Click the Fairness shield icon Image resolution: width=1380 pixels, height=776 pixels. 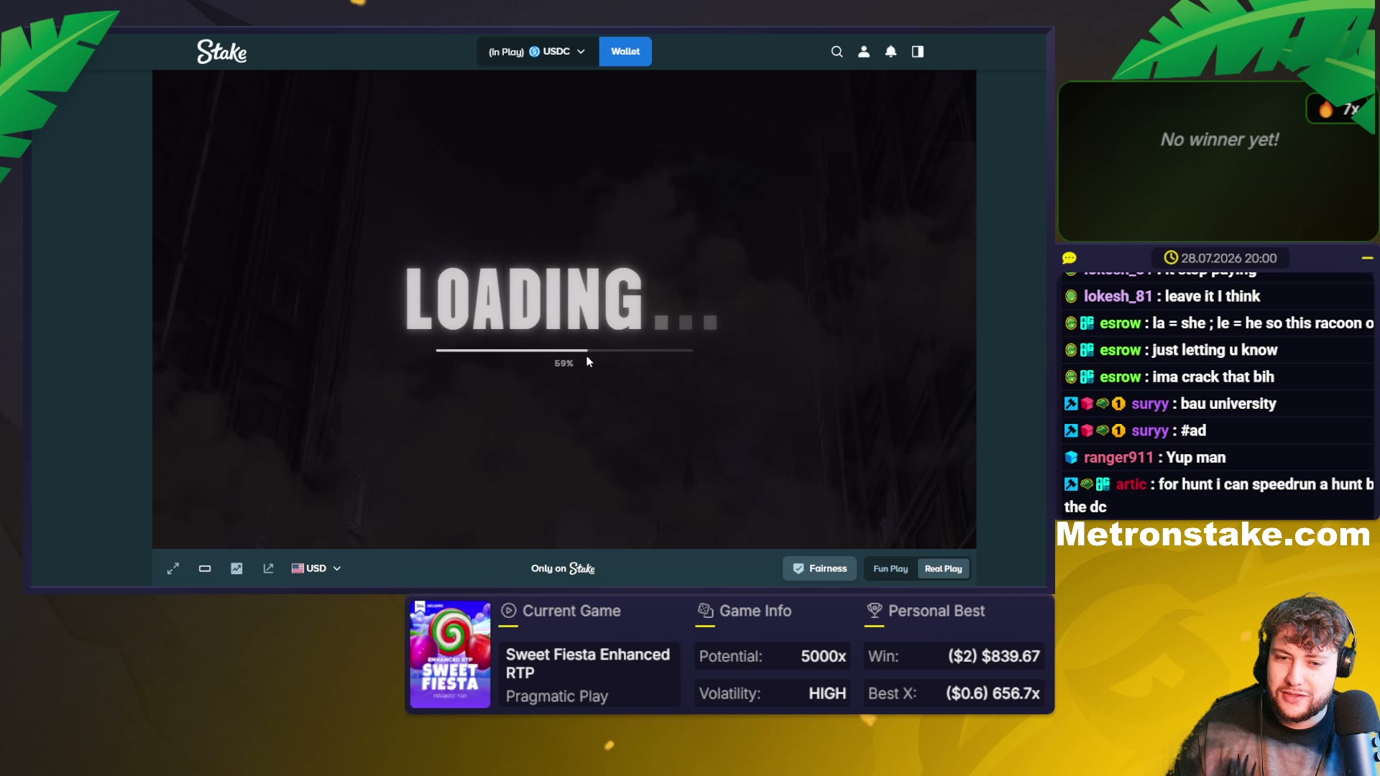[x=798, y=568]
